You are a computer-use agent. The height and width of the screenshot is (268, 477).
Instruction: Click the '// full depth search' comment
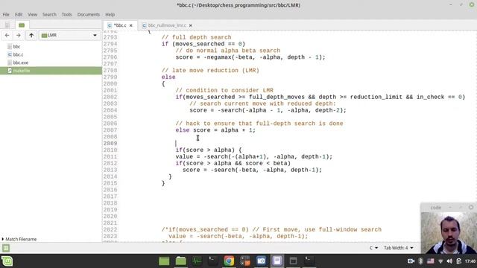coord(197,37)
